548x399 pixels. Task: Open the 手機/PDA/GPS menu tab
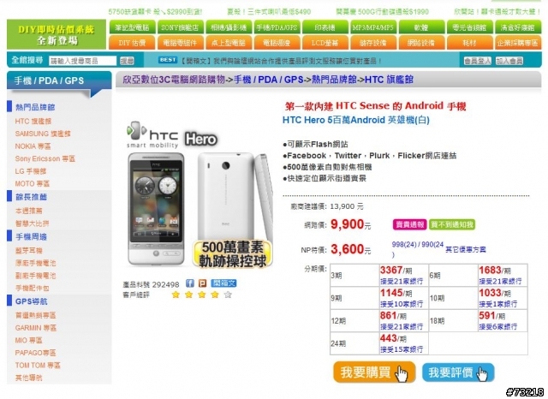point(277,27)
